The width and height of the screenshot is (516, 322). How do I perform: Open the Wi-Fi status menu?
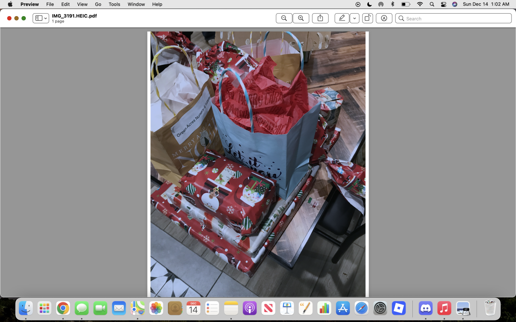point(420,4)
